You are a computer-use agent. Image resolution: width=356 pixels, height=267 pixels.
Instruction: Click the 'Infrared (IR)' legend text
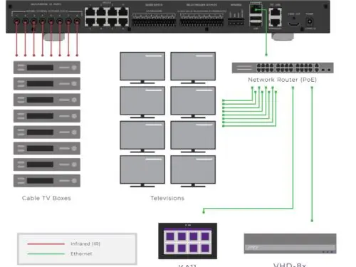tap(85, 244)
